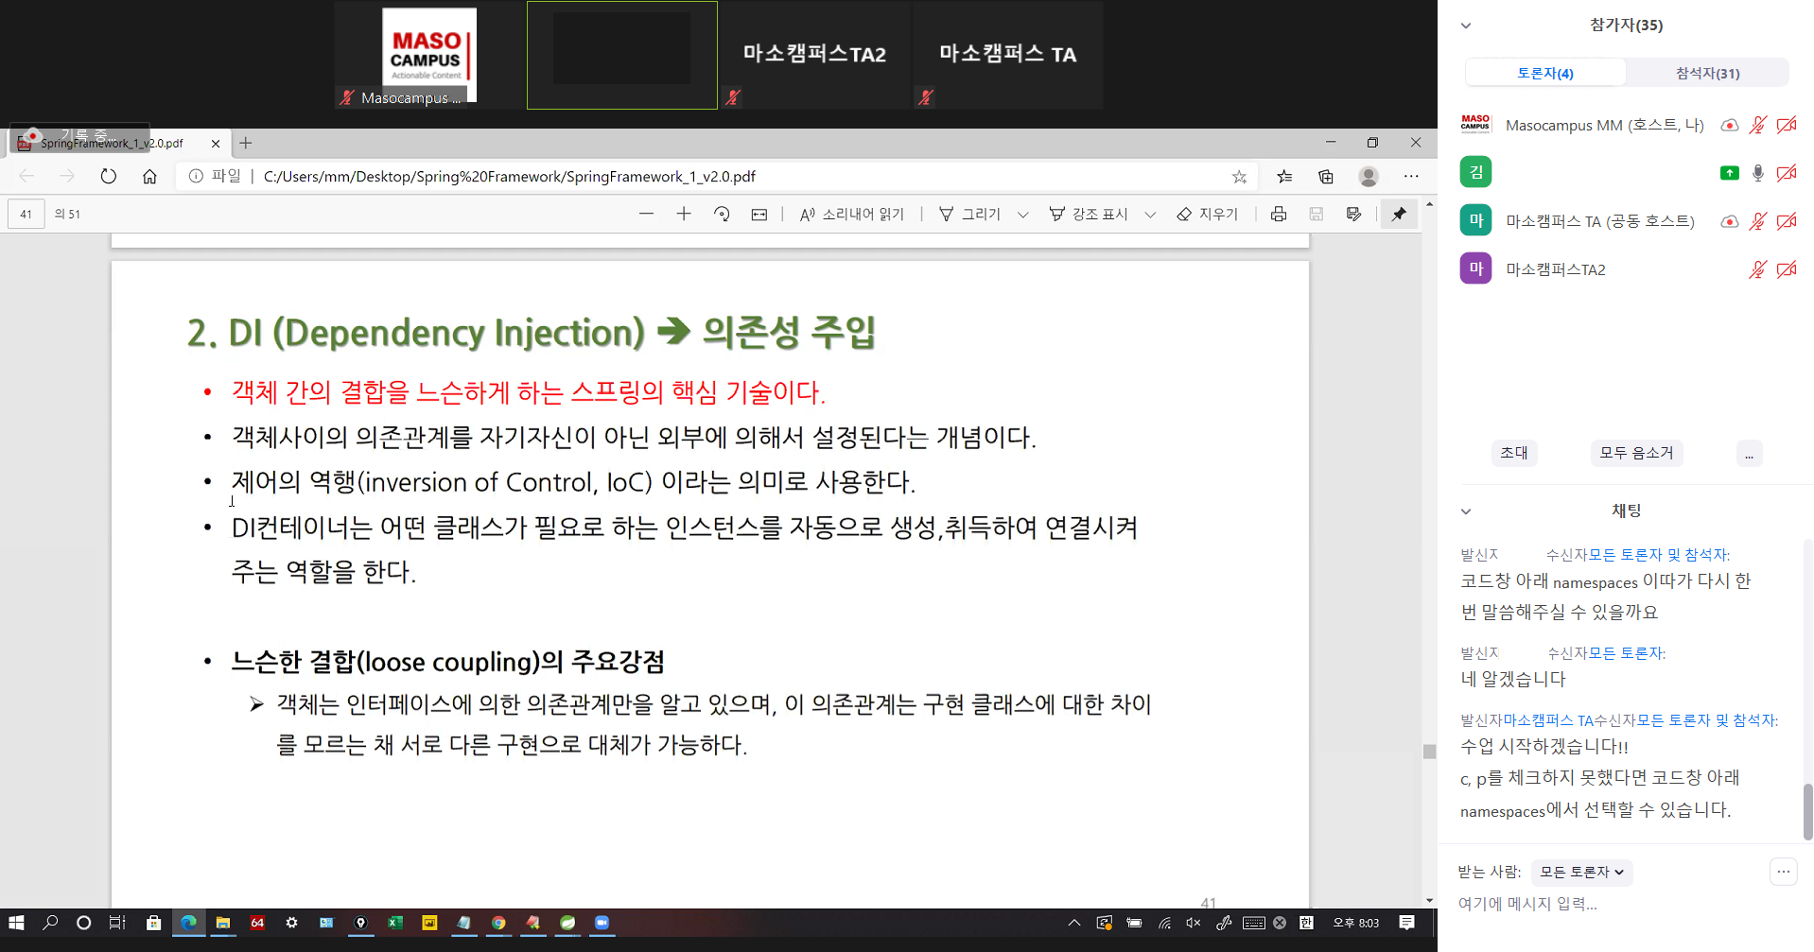Toggle camera for 마소캠퍼스 TA co-host
1814x952 pixels.
(x=1787, y=221)
